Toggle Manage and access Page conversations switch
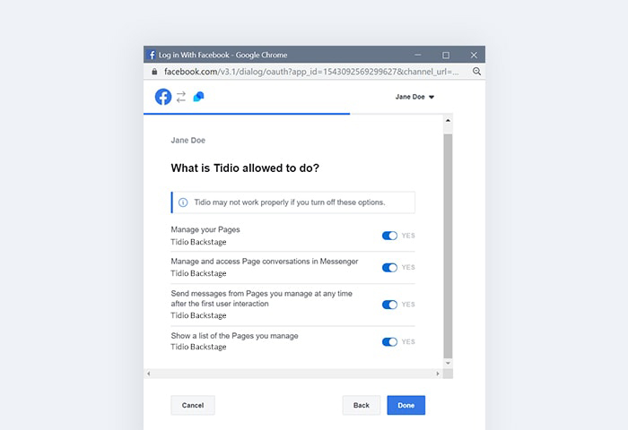This screenshot has height=430, width=628. pos(389,268)
